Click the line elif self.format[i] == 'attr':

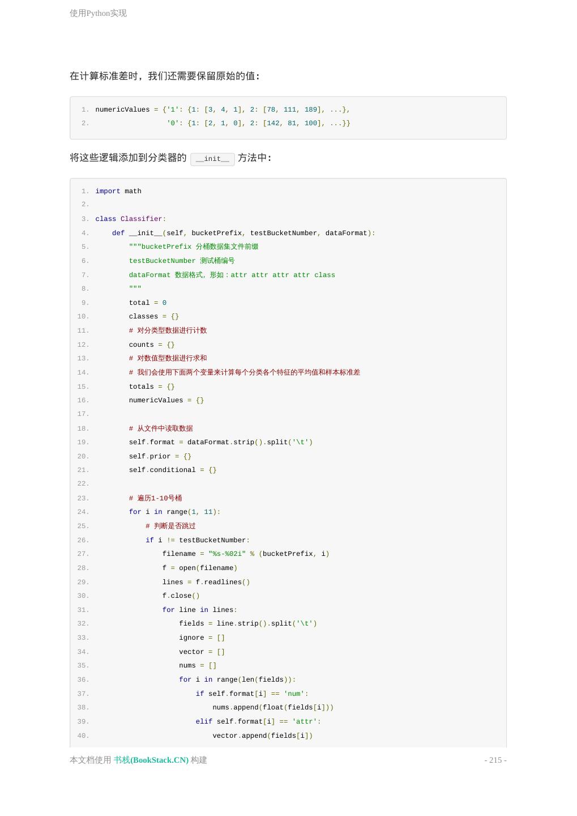point(258,721)
